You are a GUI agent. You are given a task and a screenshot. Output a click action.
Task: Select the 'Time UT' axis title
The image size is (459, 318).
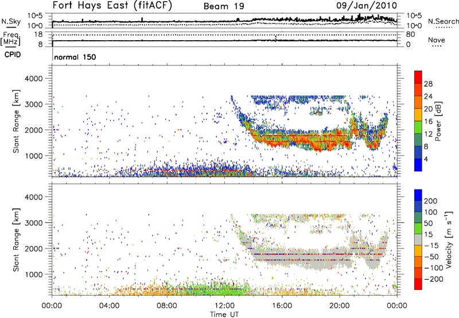click(224, 315)
